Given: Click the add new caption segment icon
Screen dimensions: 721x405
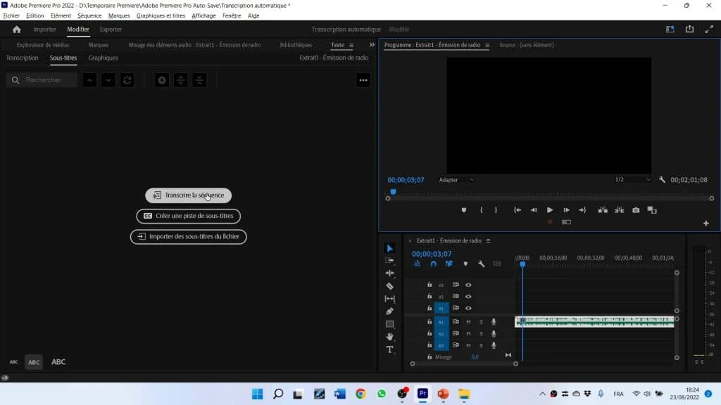Looking at the screenshot, I should pyautogui.click(x=162, y=80).
